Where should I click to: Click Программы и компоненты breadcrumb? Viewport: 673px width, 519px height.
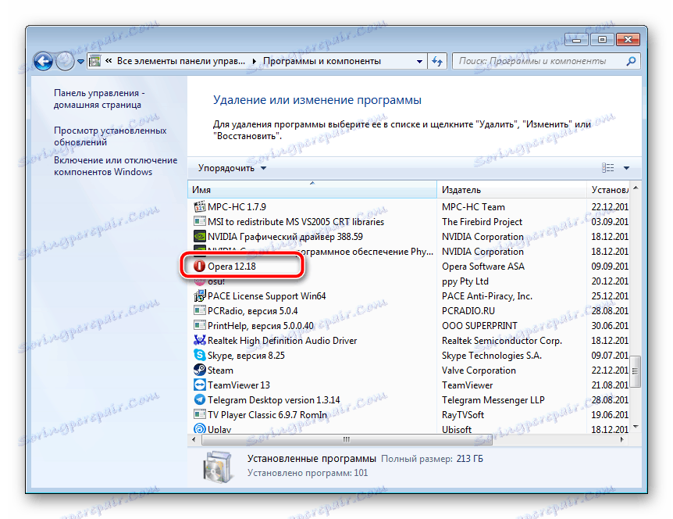tap(322, 62)
